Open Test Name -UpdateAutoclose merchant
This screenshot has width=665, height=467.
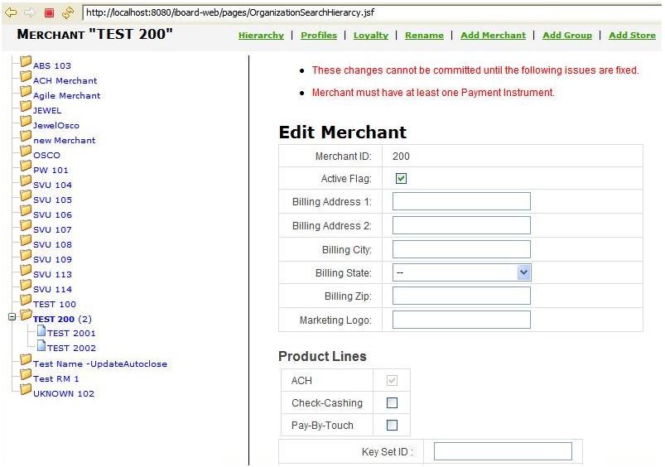point(100,364)
